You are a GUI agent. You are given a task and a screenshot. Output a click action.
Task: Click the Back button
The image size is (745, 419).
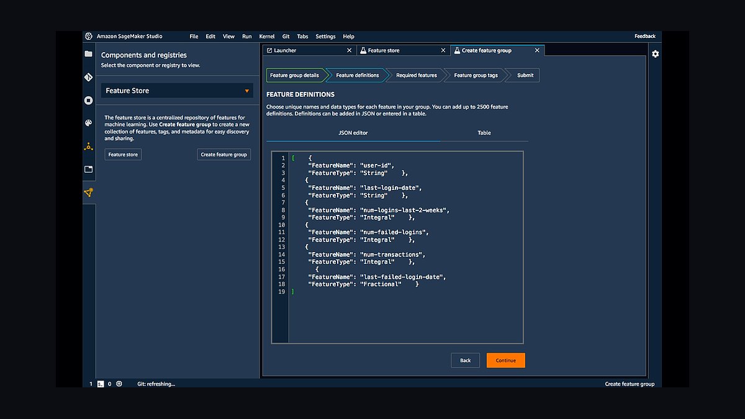465,361
